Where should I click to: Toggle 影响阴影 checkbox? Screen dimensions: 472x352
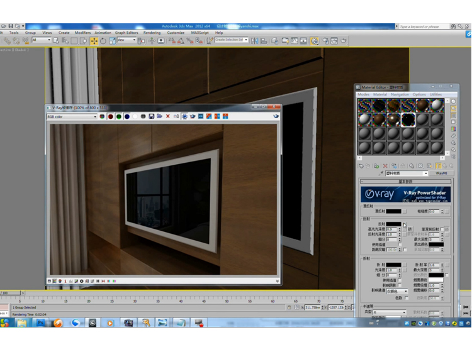(x=400, y=285)
